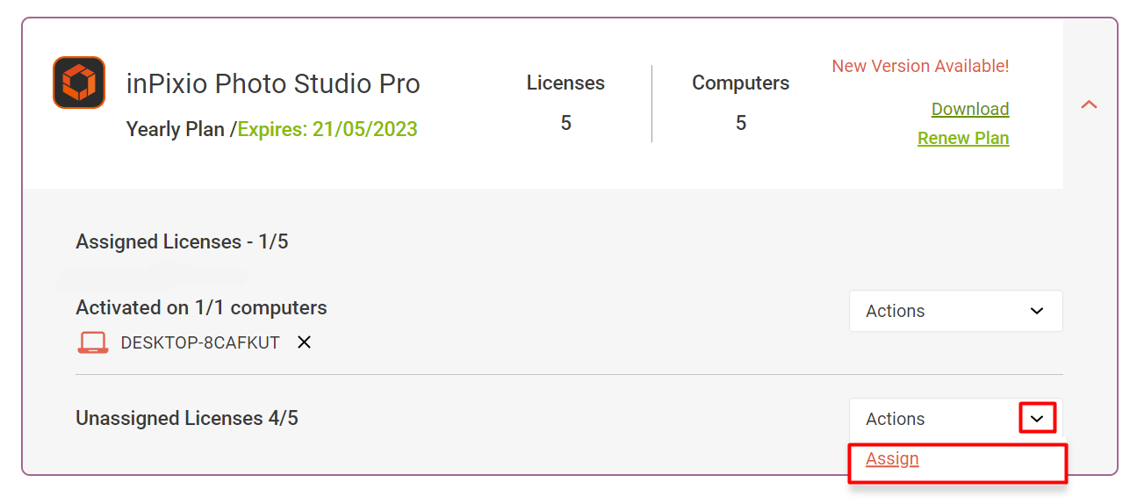
Task: Click the Actions label in the Unassigned Licenses dropdown
Action: (x=895, y=419)
